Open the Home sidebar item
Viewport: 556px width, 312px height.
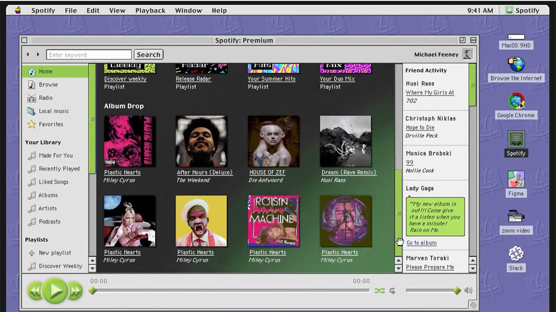[x=55, y=71]
